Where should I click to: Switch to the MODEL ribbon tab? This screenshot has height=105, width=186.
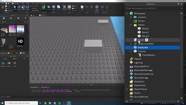pyautogui.click(x=28, y=3)
